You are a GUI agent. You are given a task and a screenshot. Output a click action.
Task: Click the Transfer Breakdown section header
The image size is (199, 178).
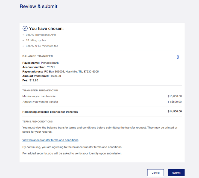click(40, 91)
